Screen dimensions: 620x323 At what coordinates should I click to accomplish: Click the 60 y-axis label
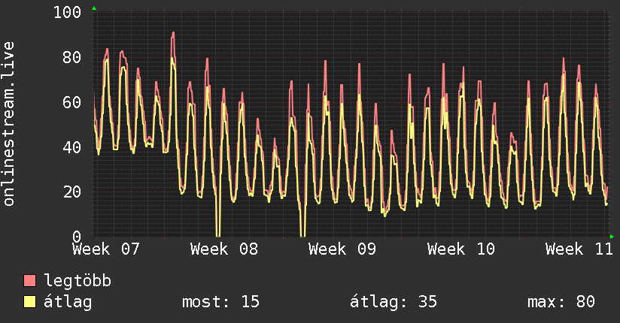[72, 103]
